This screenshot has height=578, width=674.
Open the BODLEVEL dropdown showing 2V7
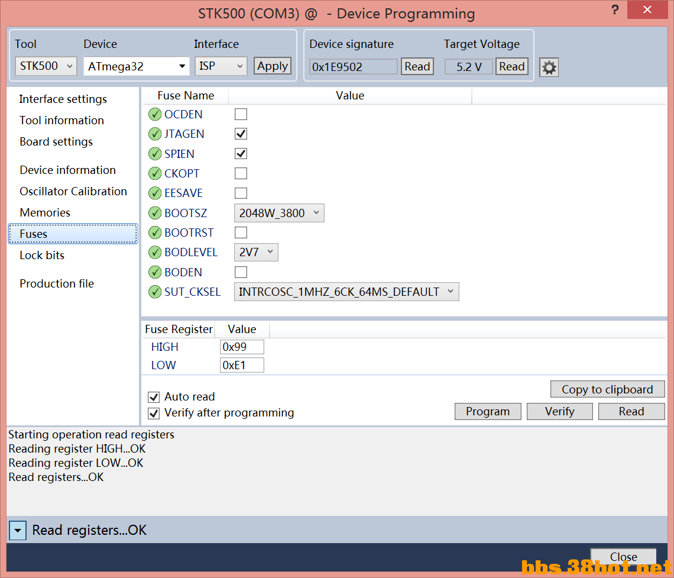[x=256, y=253]
